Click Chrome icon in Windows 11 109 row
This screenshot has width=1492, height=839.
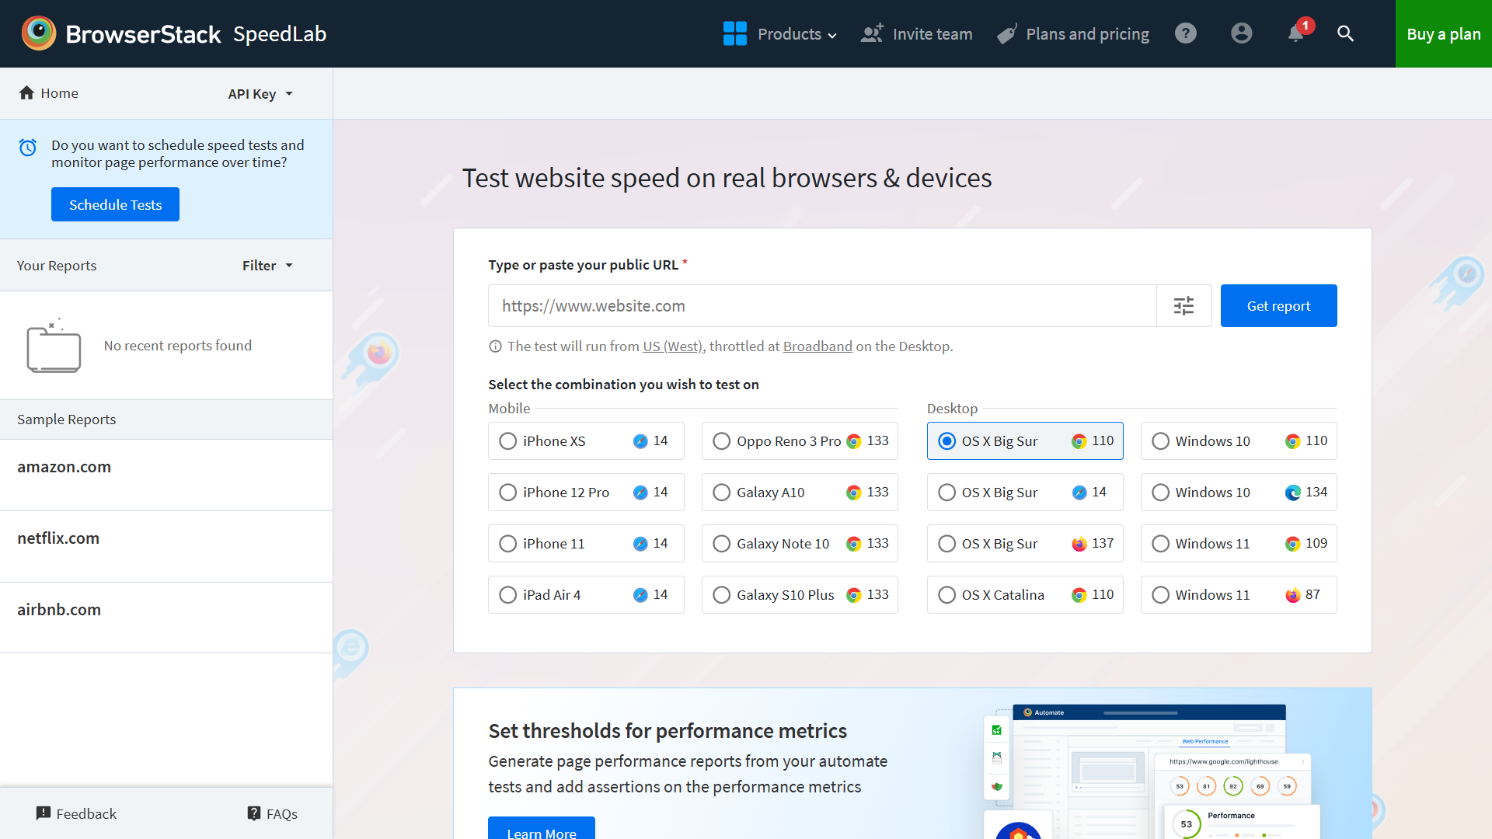pyautogui.click(x=1293, y=544)
